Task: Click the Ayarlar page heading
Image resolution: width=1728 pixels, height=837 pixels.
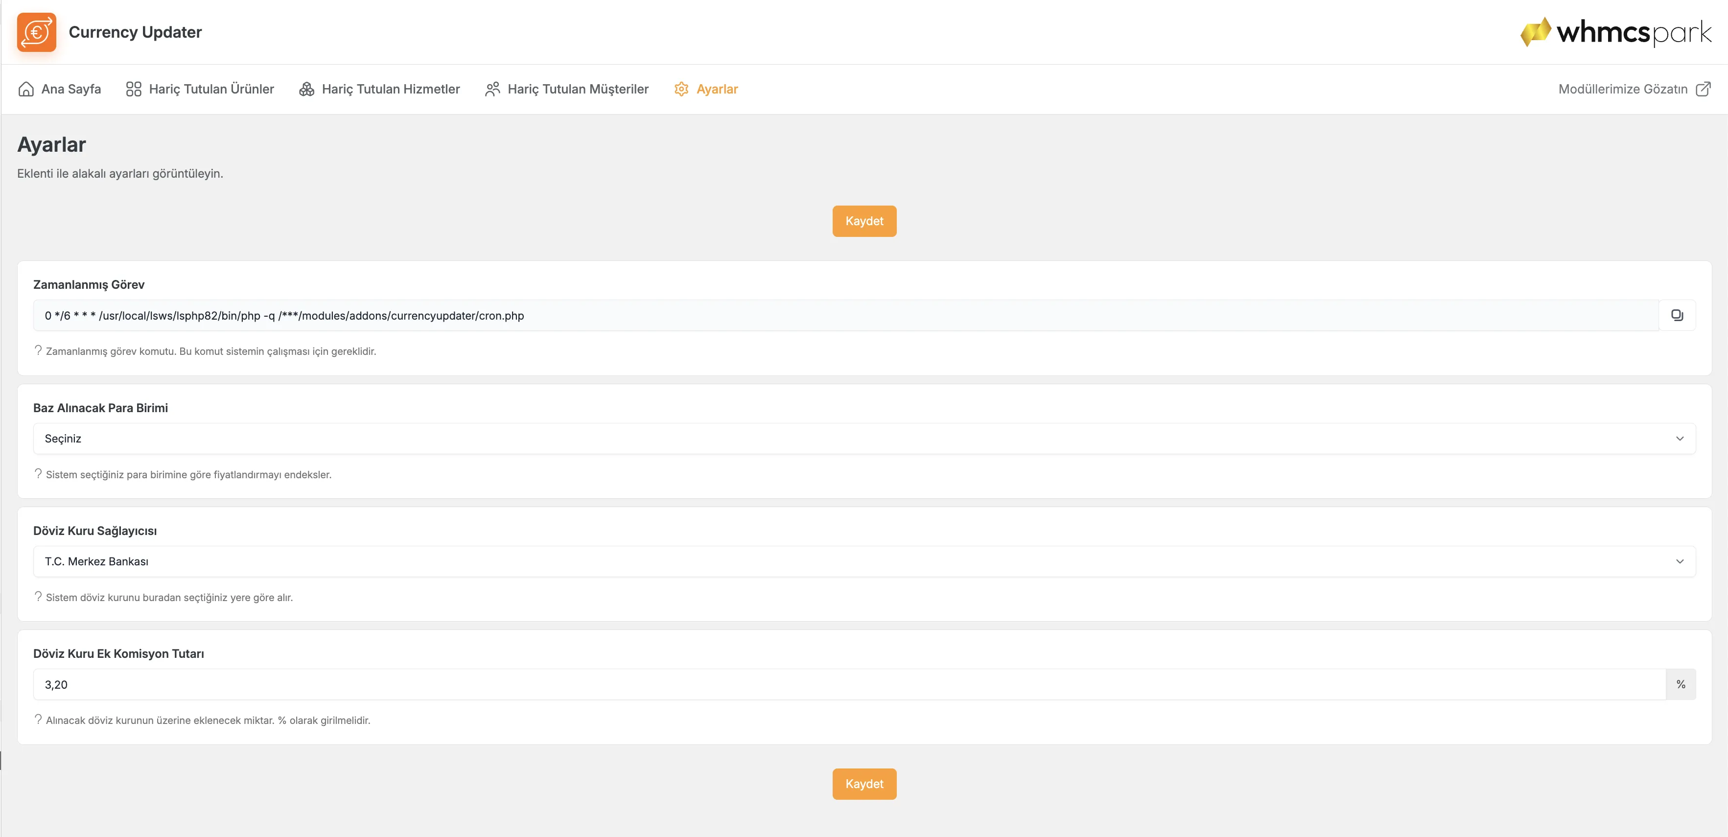Action: coord(52,144)
